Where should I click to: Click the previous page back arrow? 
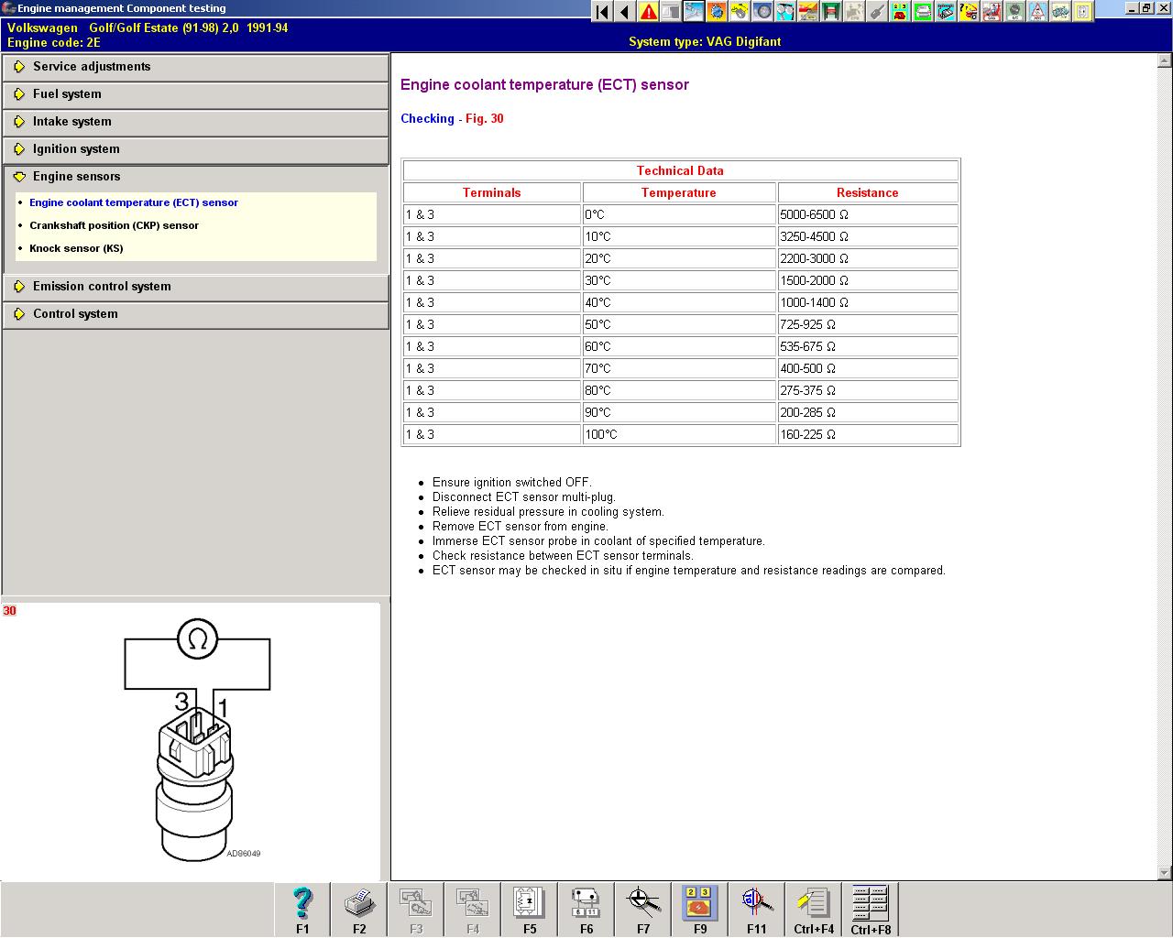[x=625, y=12]
